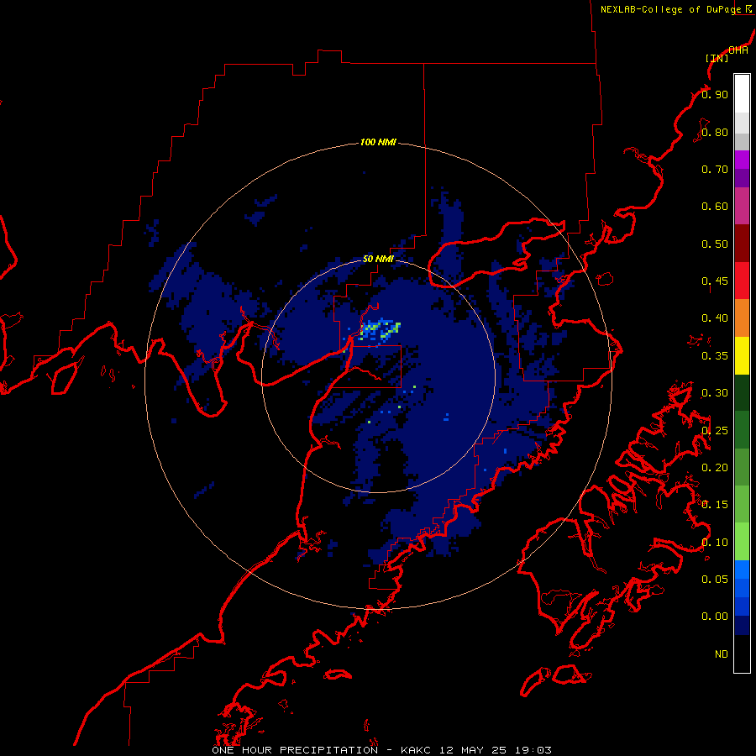756x756 pixels.
Task: Click the yellow swatch in the precipitation legend
Action: [x=742, y=356]
